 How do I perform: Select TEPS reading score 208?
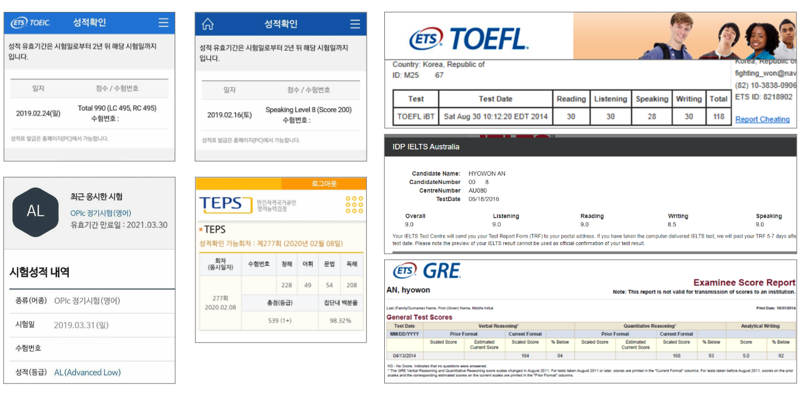(352, 285)
